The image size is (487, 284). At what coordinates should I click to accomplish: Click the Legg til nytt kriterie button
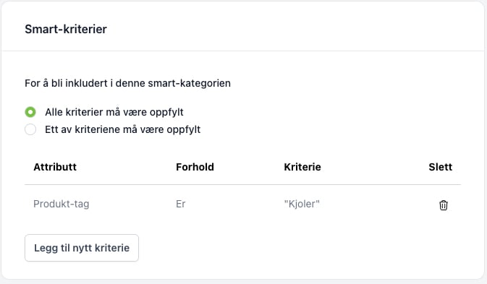tap(82, 248)
